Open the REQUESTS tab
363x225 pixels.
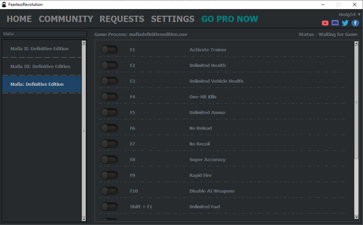[x=122, y=19]
